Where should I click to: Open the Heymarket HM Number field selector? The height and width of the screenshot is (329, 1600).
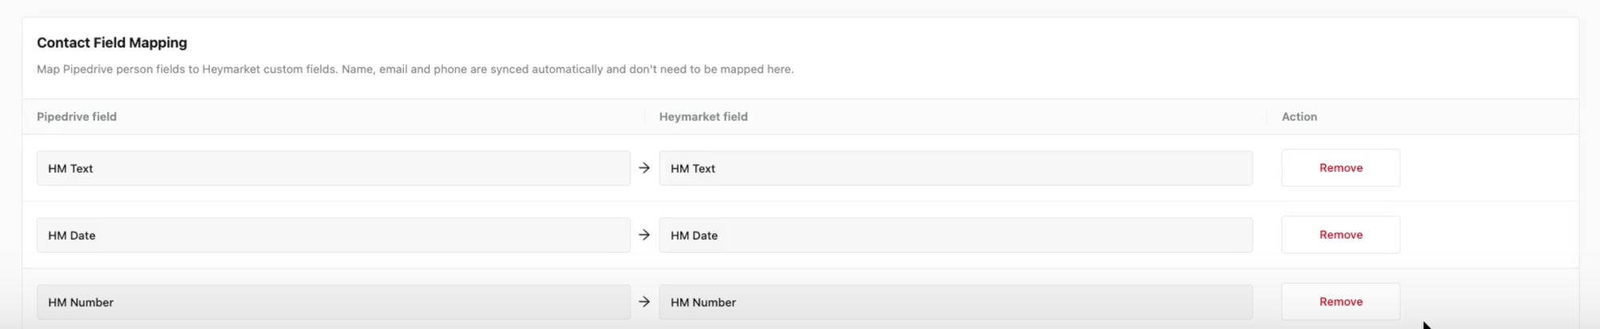point(955,303)
